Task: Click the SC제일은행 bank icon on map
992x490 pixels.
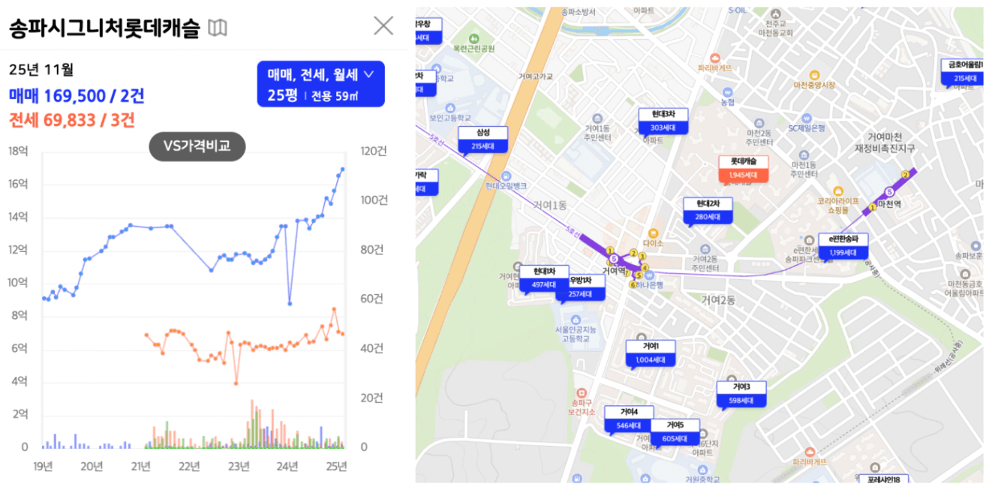Action: (x=807, y=118)
